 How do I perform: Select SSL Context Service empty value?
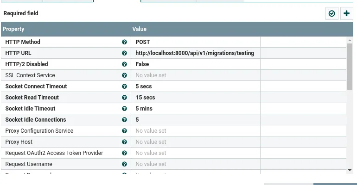point(195,75)
